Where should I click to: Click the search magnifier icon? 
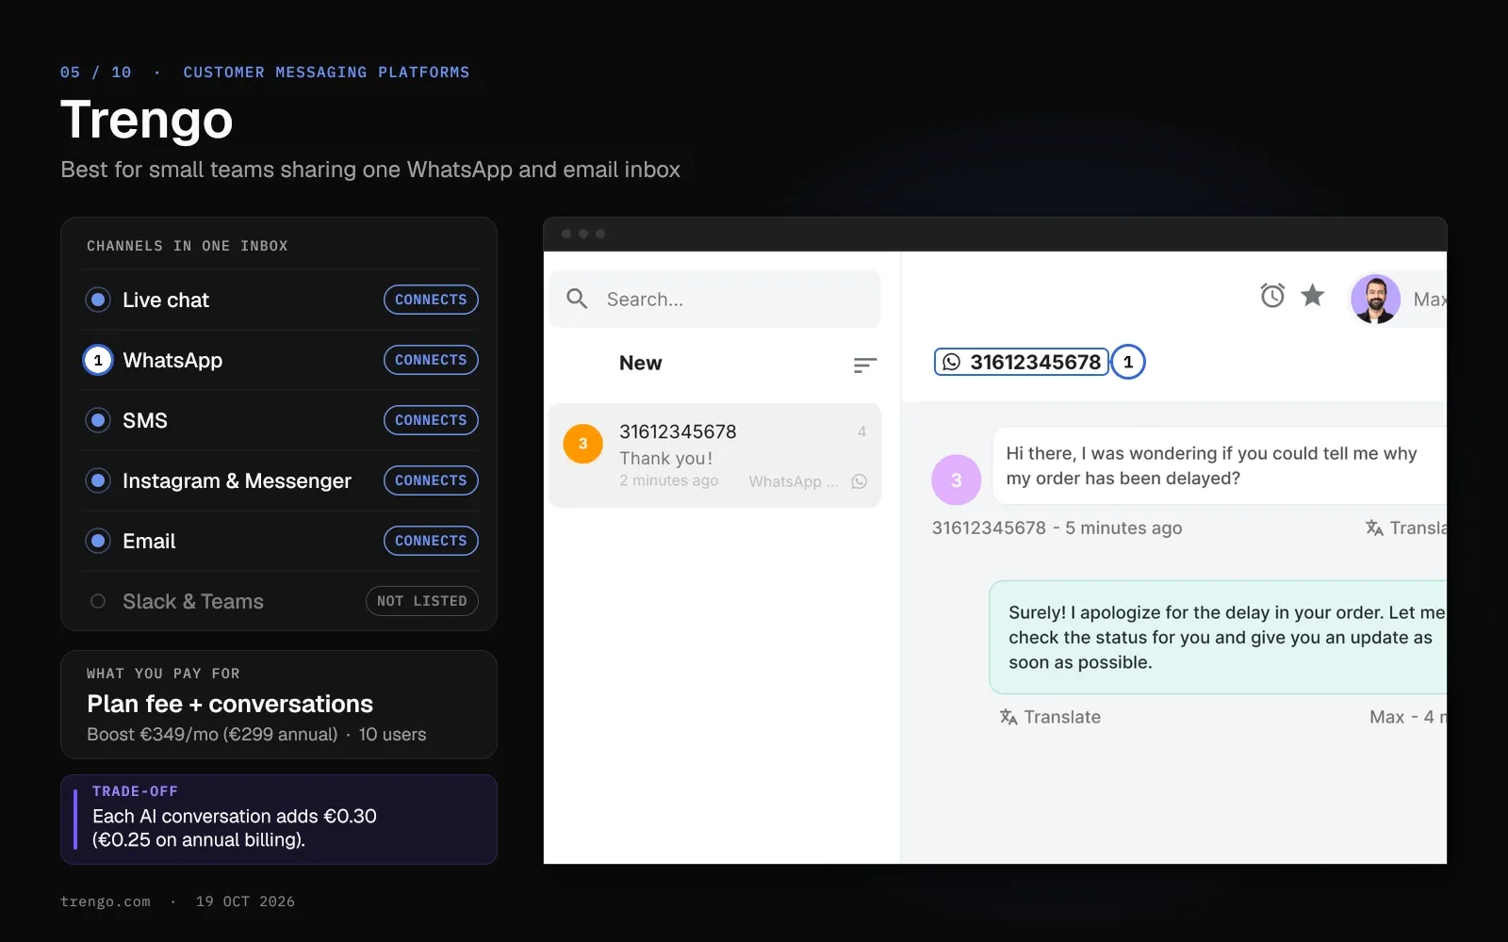(x=577, y=299)
